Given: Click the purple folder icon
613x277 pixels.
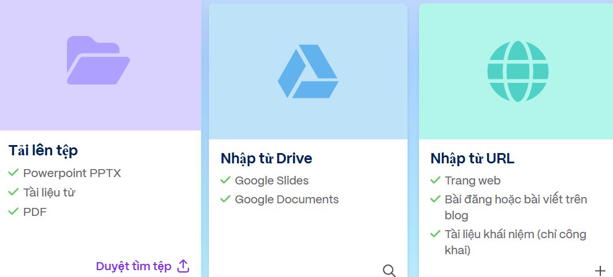Looking at the screenshot, I should [x=98, y=60].
